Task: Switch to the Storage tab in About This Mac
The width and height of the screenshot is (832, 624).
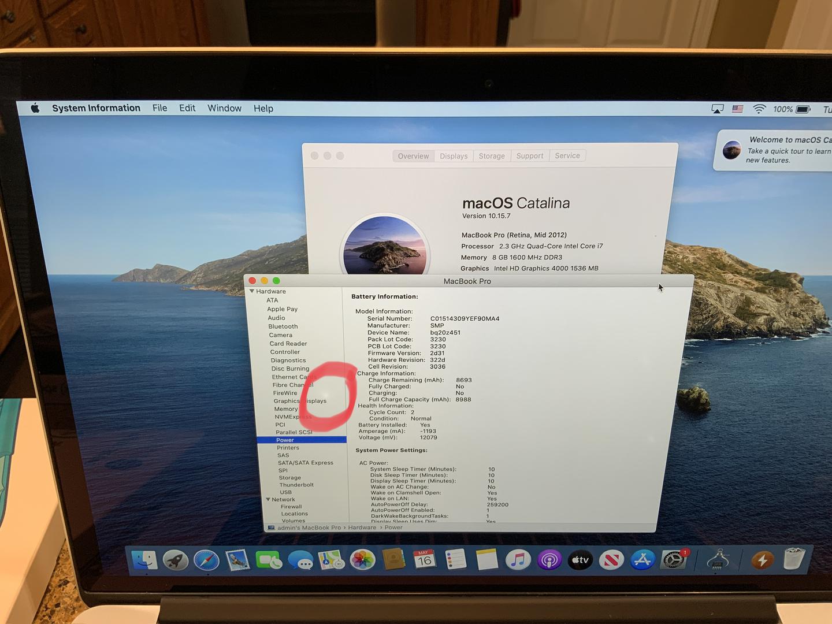Action: coord(492,156)
